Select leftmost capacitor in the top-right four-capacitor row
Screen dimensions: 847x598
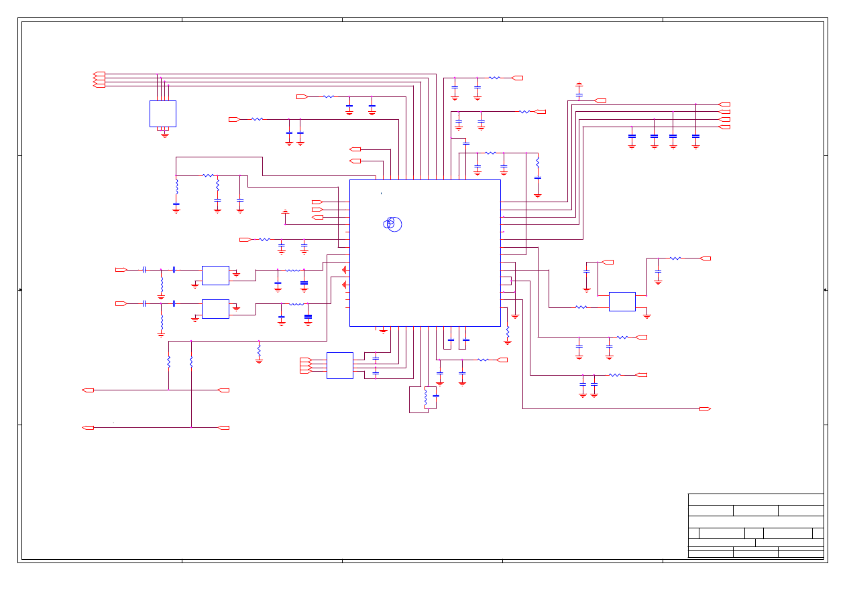click(632, 136)
